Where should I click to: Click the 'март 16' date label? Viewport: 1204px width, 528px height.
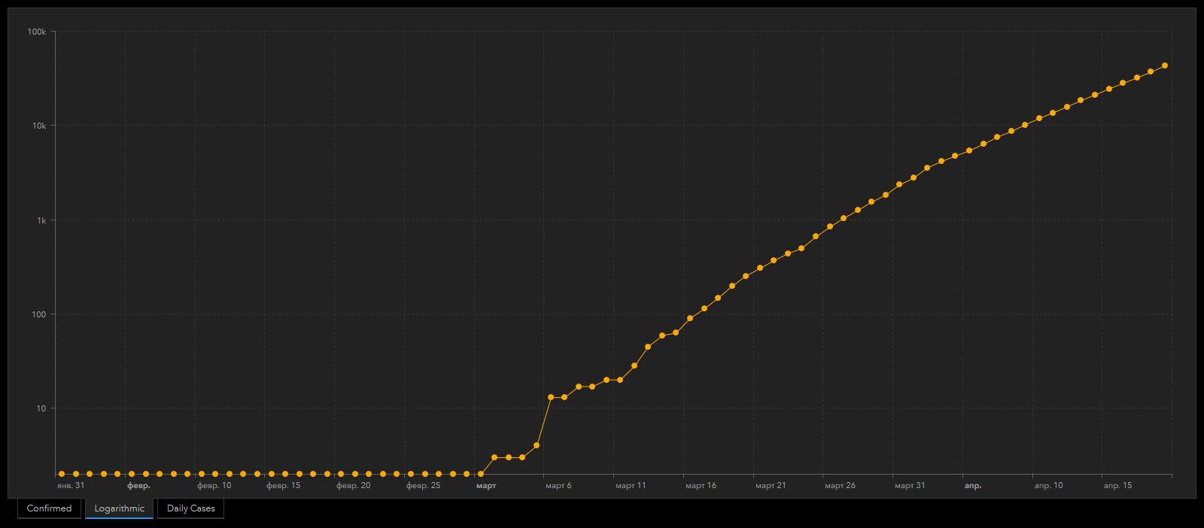[x=701, y=486]
